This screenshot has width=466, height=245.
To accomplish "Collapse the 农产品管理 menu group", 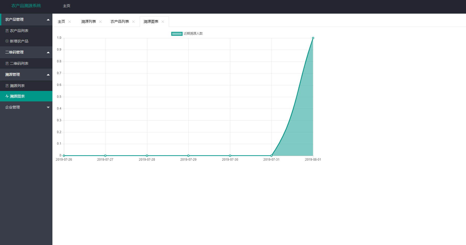I will point(48,20).
